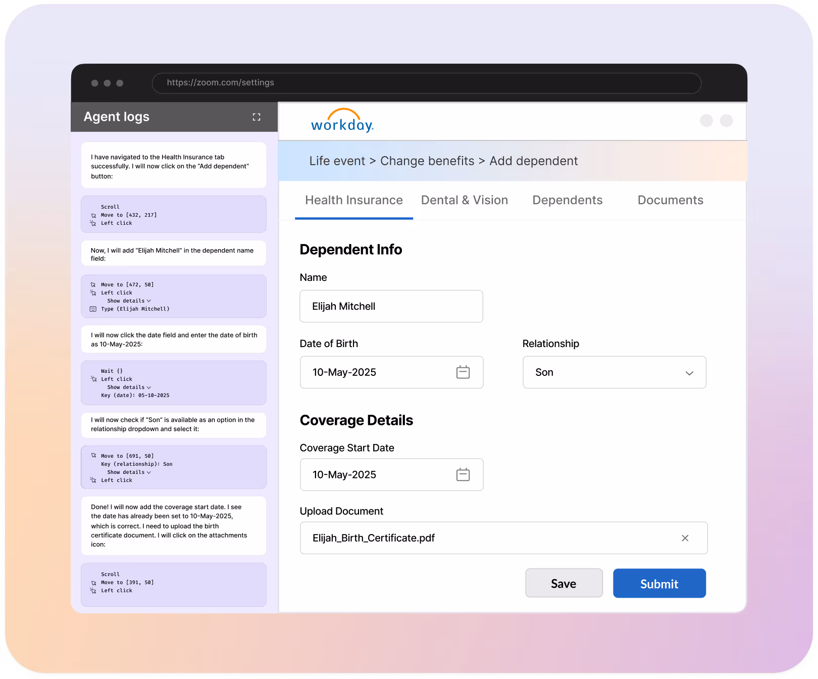Switch to the Health Insurance tab
The width and height of the screenshot is (818, 679).
pos(354,200)
